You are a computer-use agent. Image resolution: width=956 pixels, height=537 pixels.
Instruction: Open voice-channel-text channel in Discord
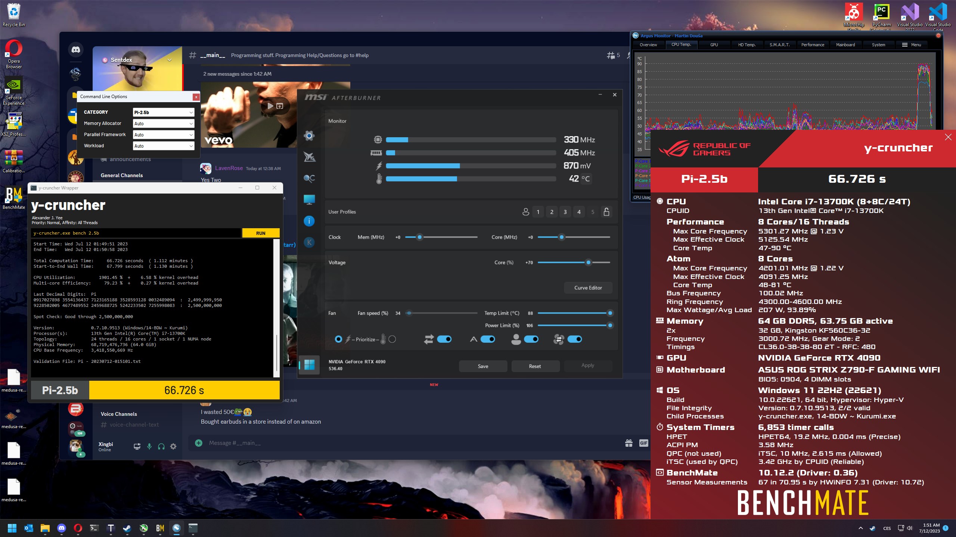(x=130, y=425)
